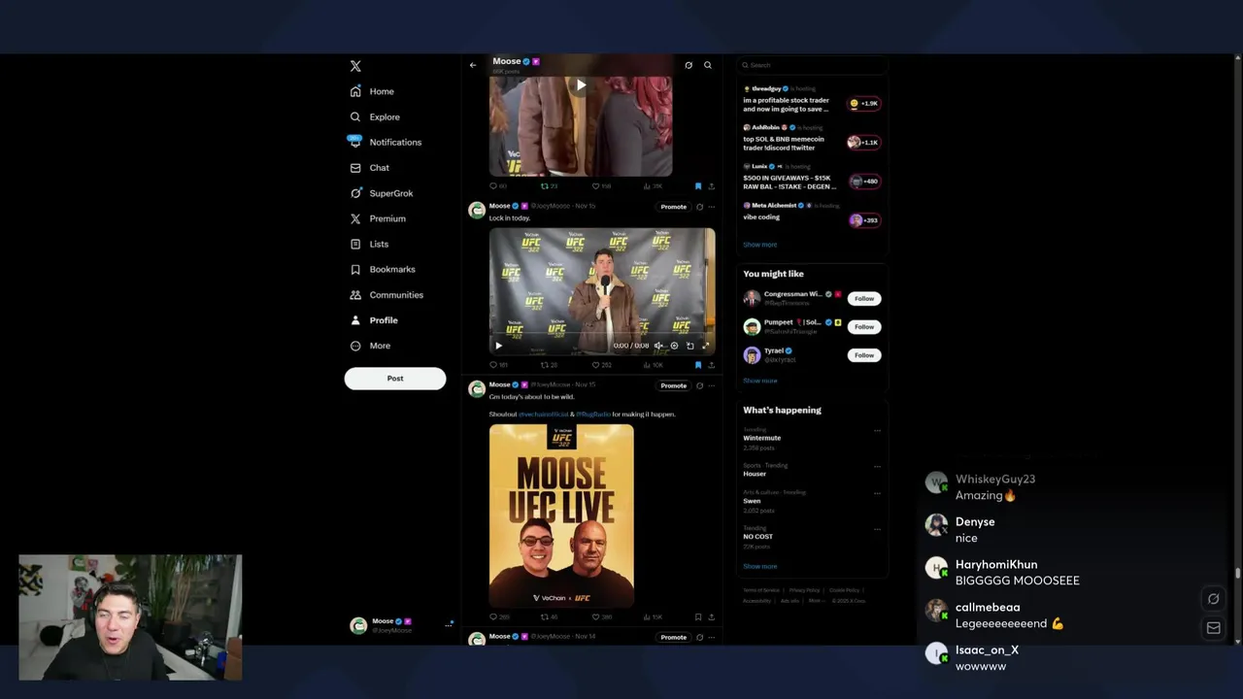The height and width of the screenshot is (699, 1243).
Task: Go to Home in sidebar
Action: [x=372, y=91]
